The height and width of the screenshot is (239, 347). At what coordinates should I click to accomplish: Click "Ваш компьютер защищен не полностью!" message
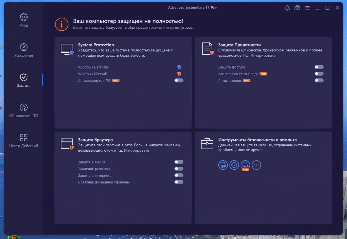128,21
